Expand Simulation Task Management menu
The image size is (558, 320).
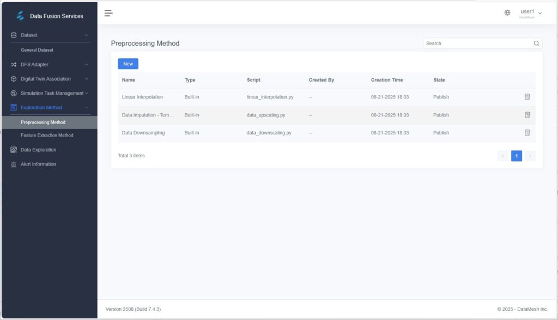[x=86, y=93]
